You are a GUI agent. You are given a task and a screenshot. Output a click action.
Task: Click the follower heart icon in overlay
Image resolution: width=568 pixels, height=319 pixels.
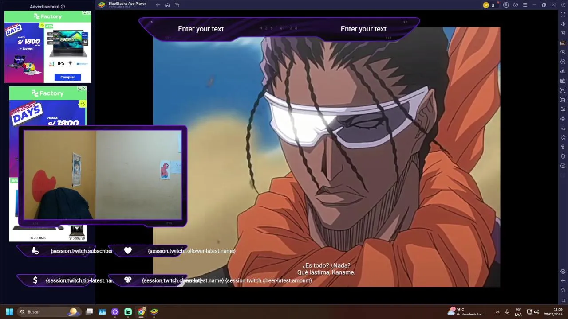(128, 251)
